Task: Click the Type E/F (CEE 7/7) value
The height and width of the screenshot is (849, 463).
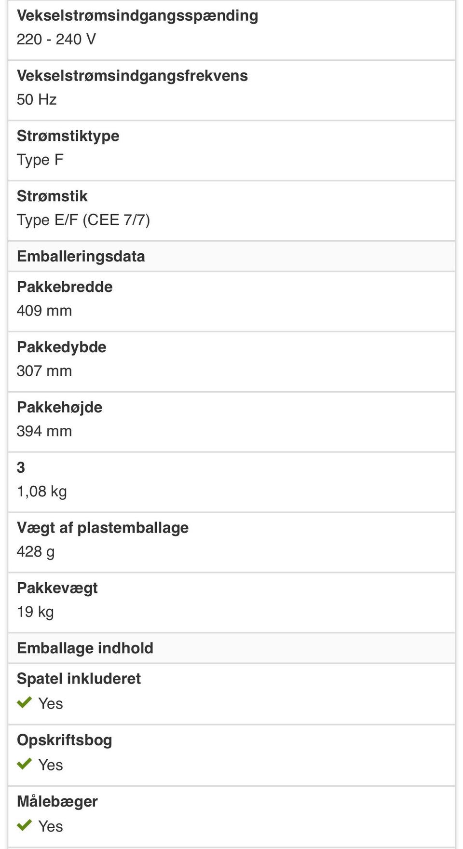Action: pyautogui.click(x=83, y=220)
